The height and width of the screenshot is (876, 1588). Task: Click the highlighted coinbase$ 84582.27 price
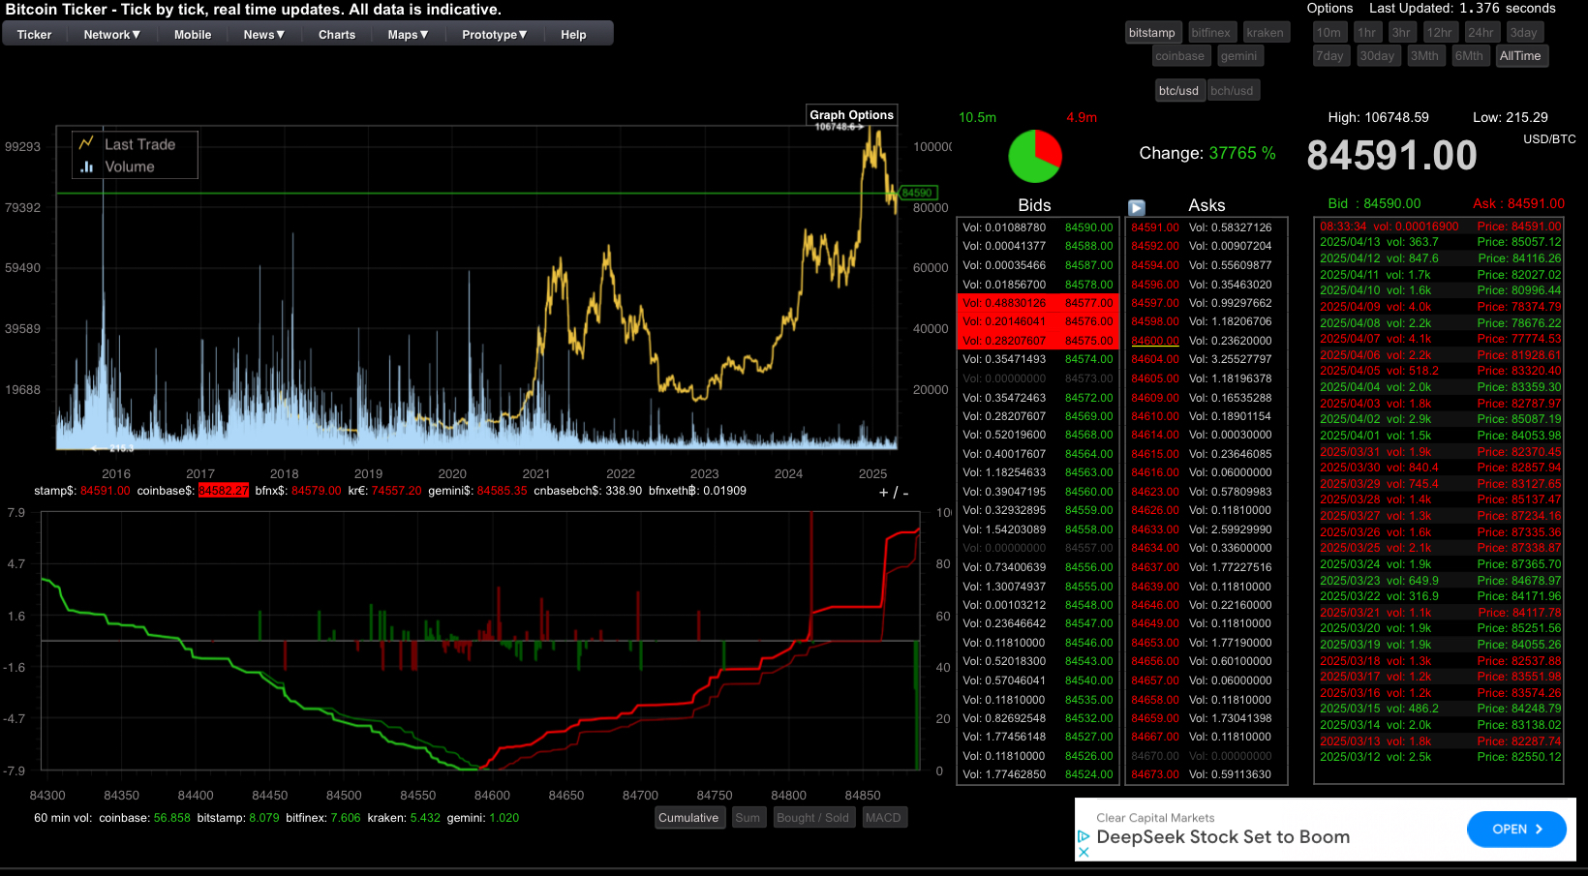(x=224, y=491)
